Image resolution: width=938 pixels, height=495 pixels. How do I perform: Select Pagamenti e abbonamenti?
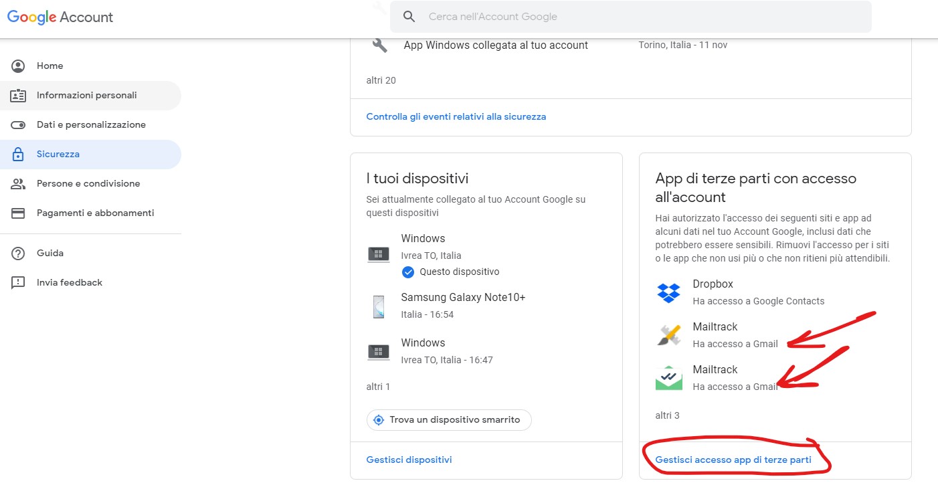click(x=95, y=213)
